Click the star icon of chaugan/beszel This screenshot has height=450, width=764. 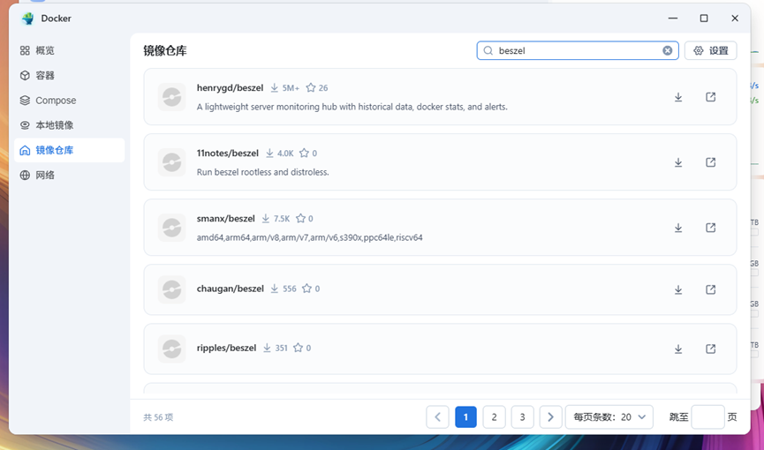pos(306,289)
